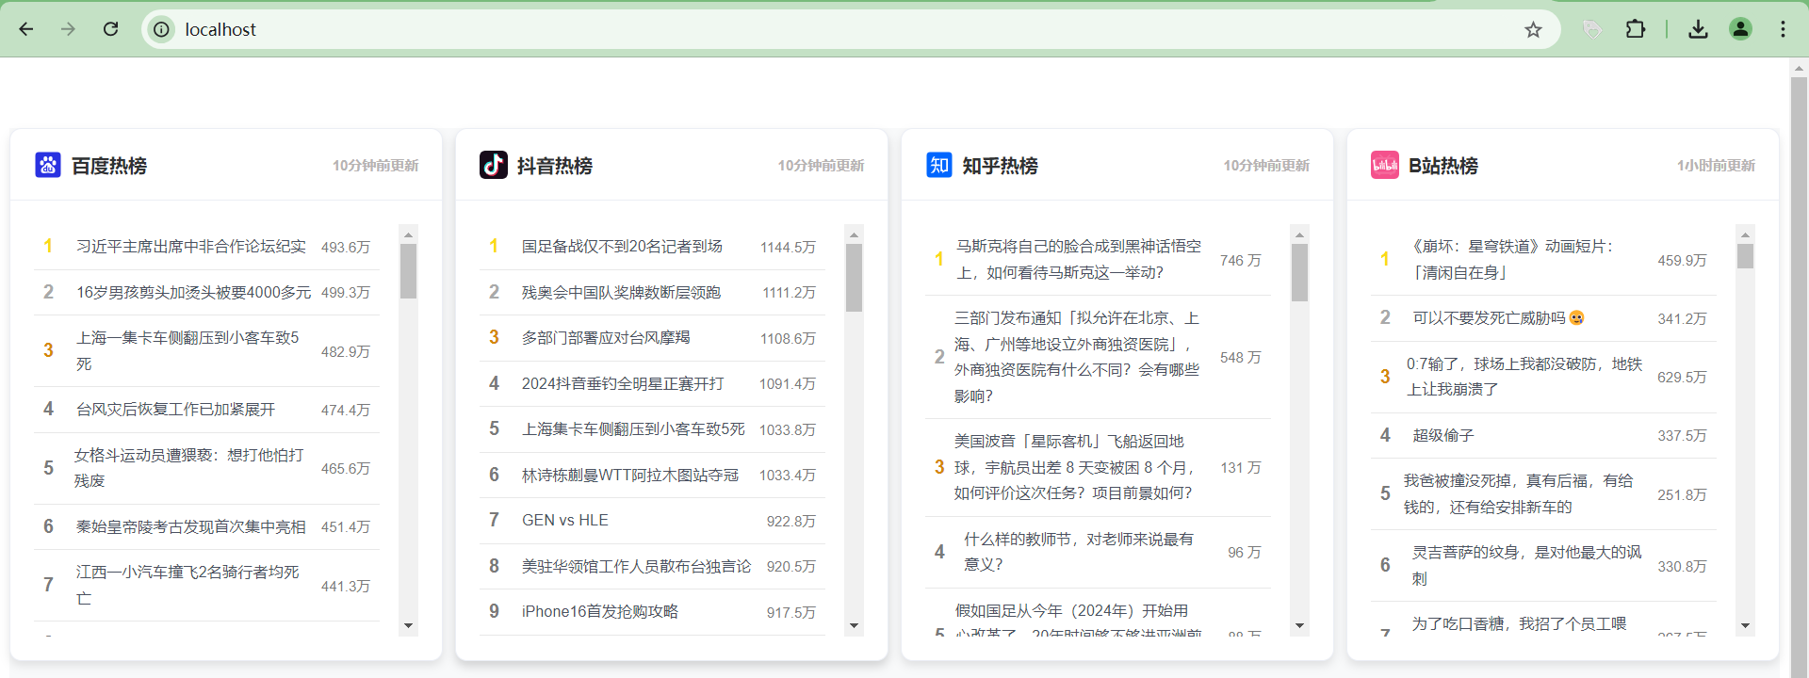Screen dimensions: 1809x678
Task: Open Douyin topic 'iPhone16首发抢购攻略'
Action: coord(600,612)
